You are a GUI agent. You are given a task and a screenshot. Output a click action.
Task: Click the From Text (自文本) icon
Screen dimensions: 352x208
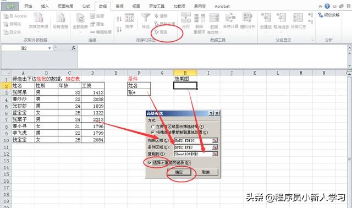(x=6, y=32)
